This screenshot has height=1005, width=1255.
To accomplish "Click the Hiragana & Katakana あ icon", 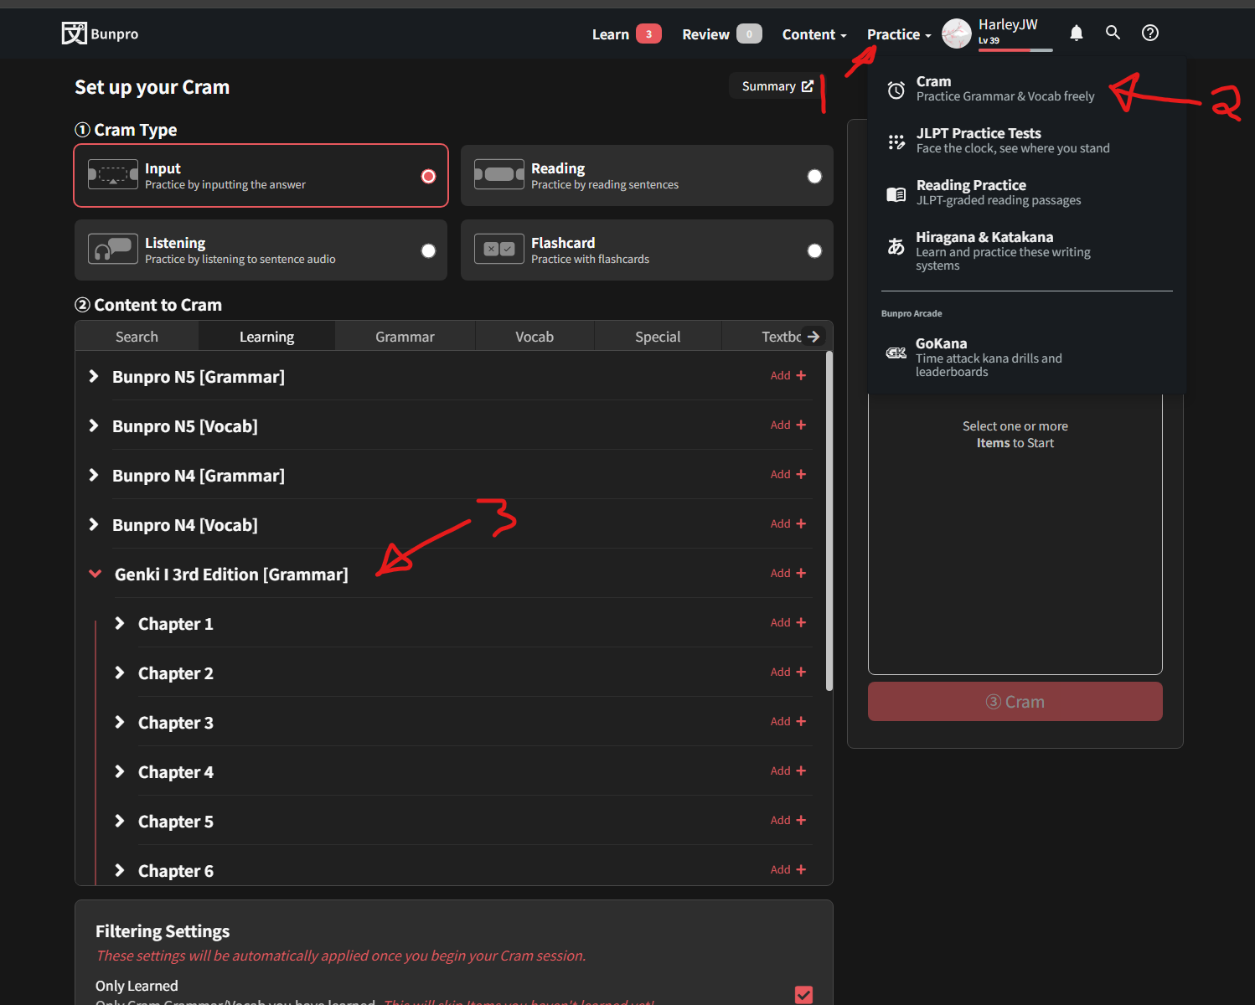I will pos(896,246).
